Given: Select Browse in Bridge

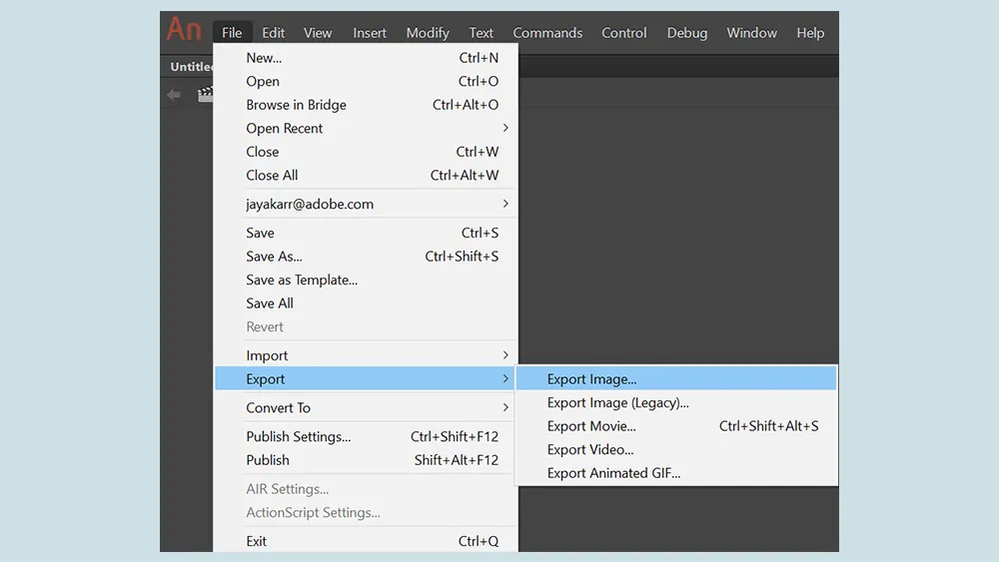Looking at the screenshot, I should pos(367,105).
